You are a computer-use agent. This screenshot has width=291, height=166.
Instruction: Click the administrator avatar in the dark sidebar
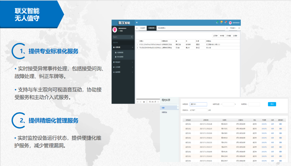[x=115, y=29]
